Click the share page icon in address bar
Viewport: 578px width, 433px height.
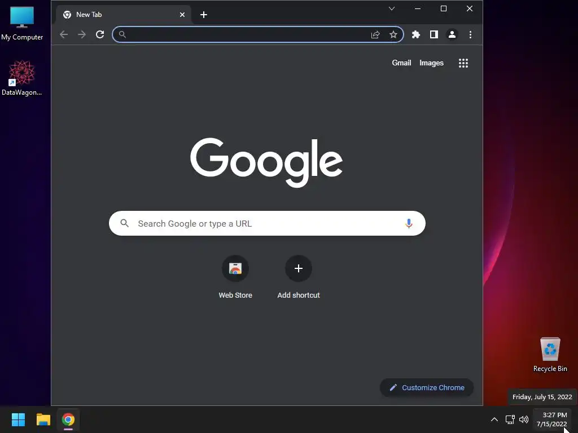pyautogui.click(x=375, y=34)
